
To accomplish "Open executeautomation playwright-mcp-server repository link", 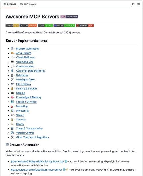I will tap(36, 170).
